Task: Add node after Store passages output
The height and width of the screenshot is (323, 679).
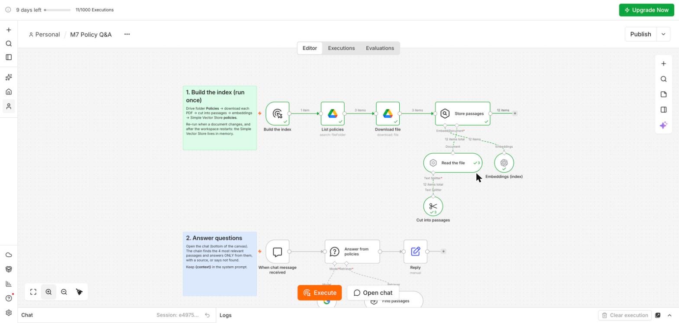Action: point(515,113)
